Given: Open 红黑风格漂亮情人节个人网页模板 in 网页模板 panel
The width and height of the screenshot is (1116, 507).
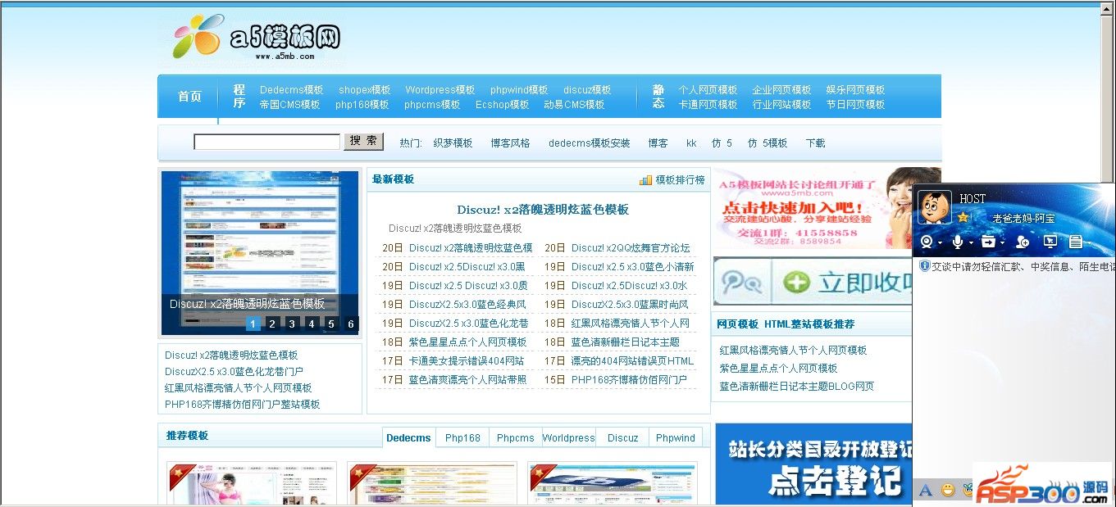Looking at the screenshot, I should (793, 351).
